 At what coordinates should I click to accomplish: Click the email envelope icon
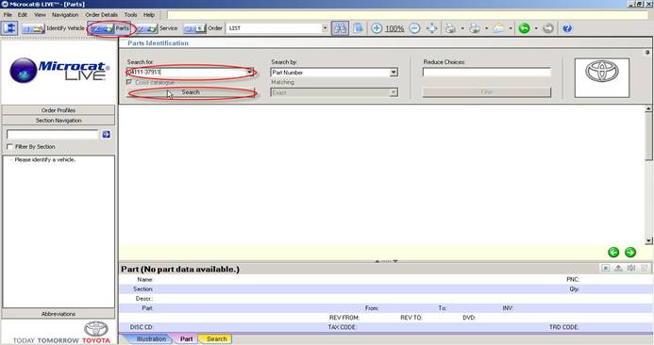[498, 28]
